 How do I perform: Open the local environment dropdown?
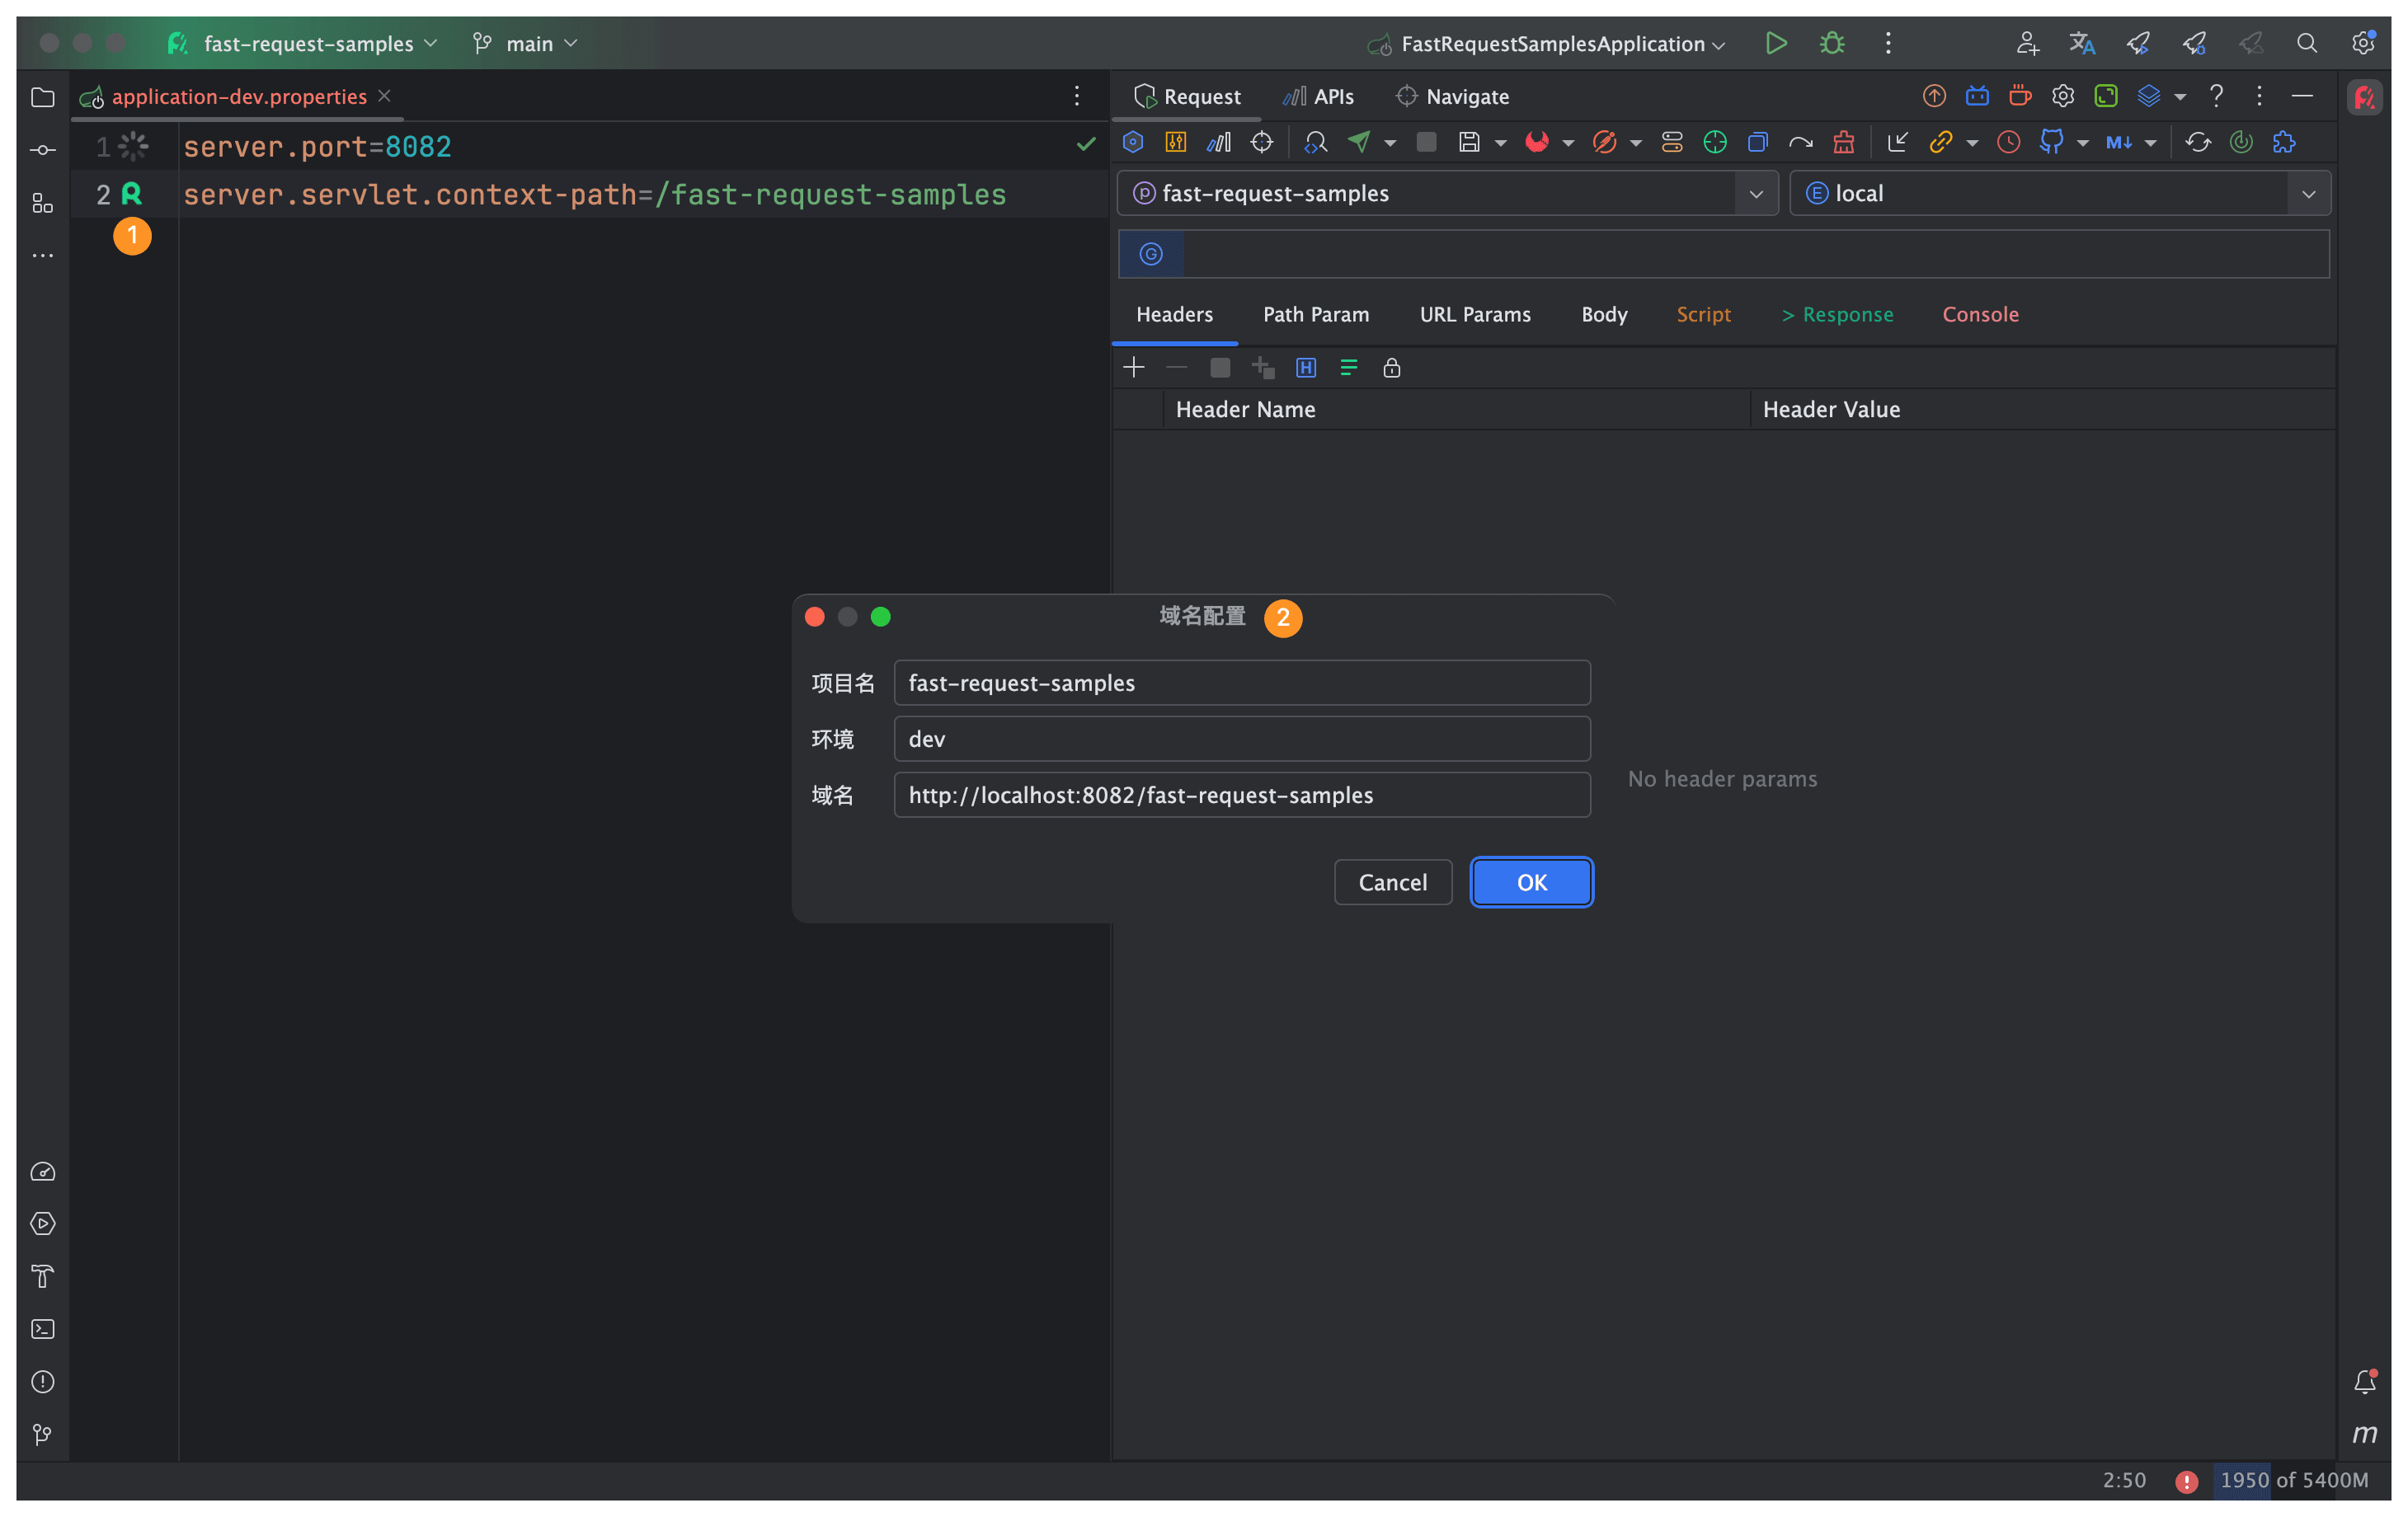click(2310, 193)
